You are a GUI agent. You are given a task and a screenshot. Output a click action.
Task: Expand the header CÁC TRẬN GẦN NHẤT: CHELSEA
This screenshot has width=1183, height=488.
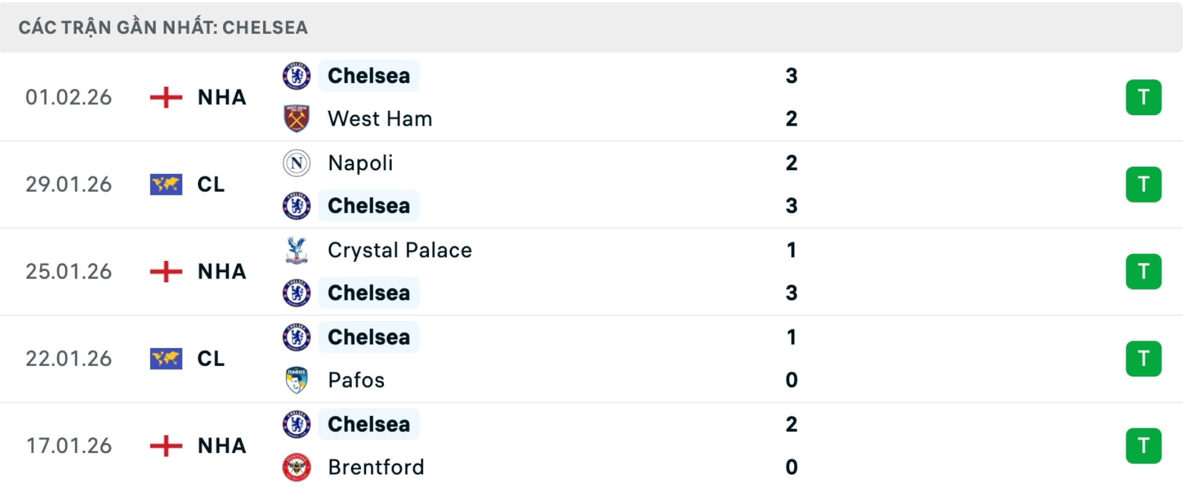tap(163, 26)
